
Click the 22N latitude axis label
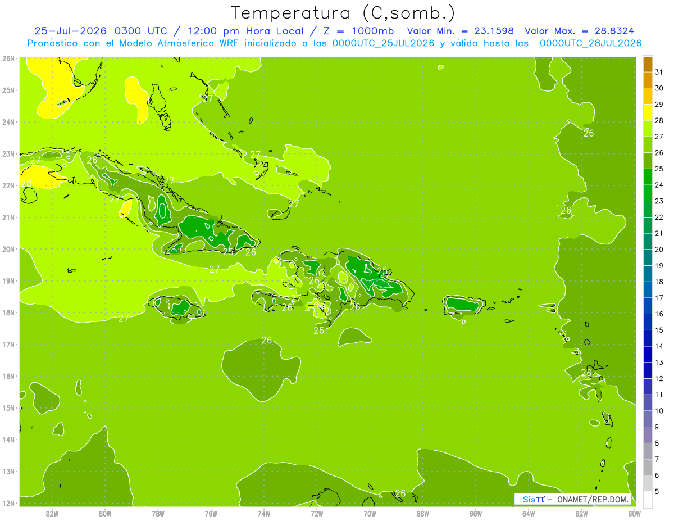tap(8, 185)
